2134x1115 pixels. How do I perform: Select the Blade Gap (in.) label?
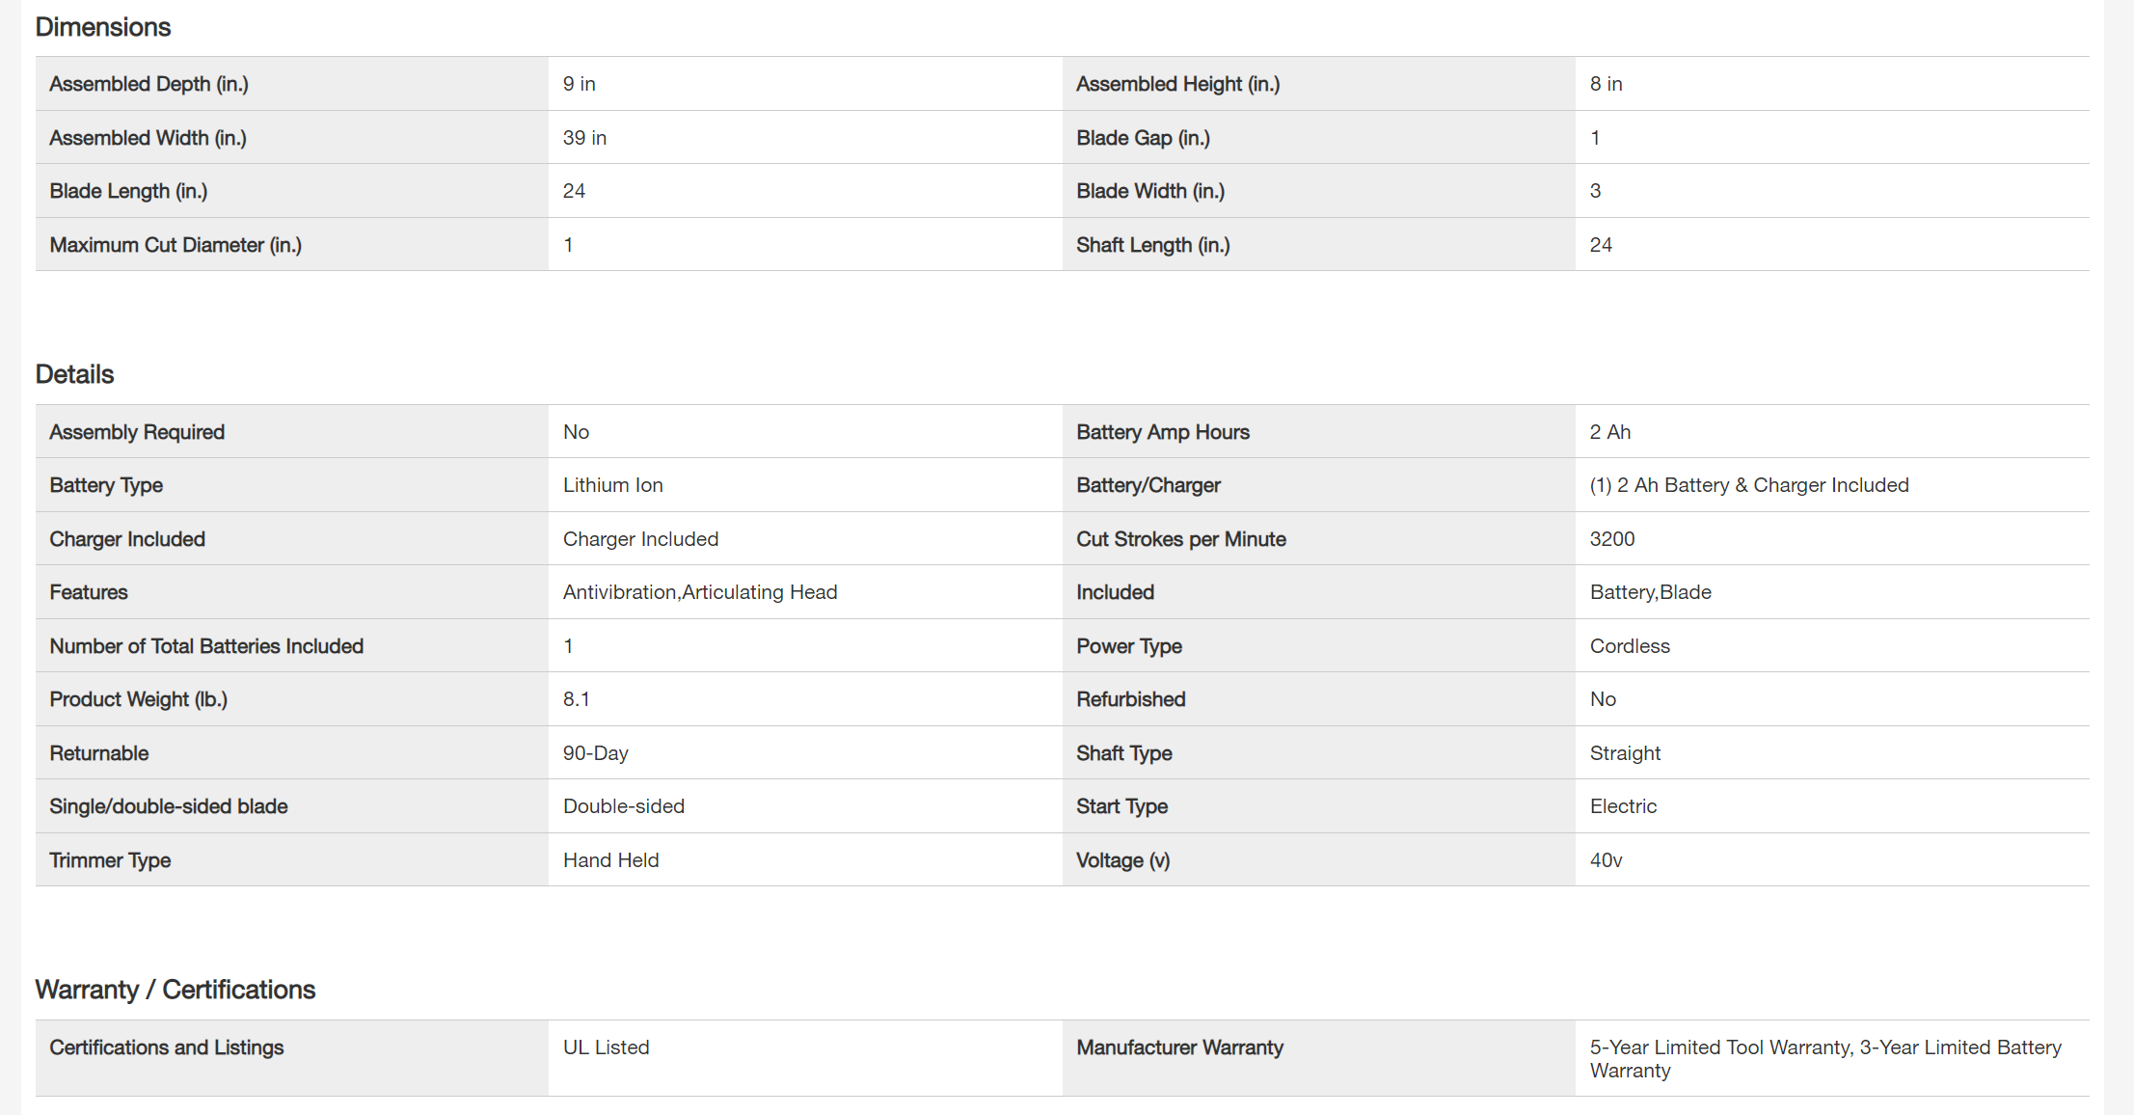tap(1143, 138)
